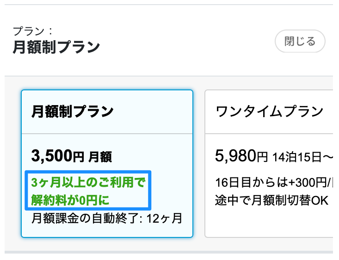Screen dimensions: 339x260
Task: Click the 円 symbol after 3,500
Action: coord(78,157)
